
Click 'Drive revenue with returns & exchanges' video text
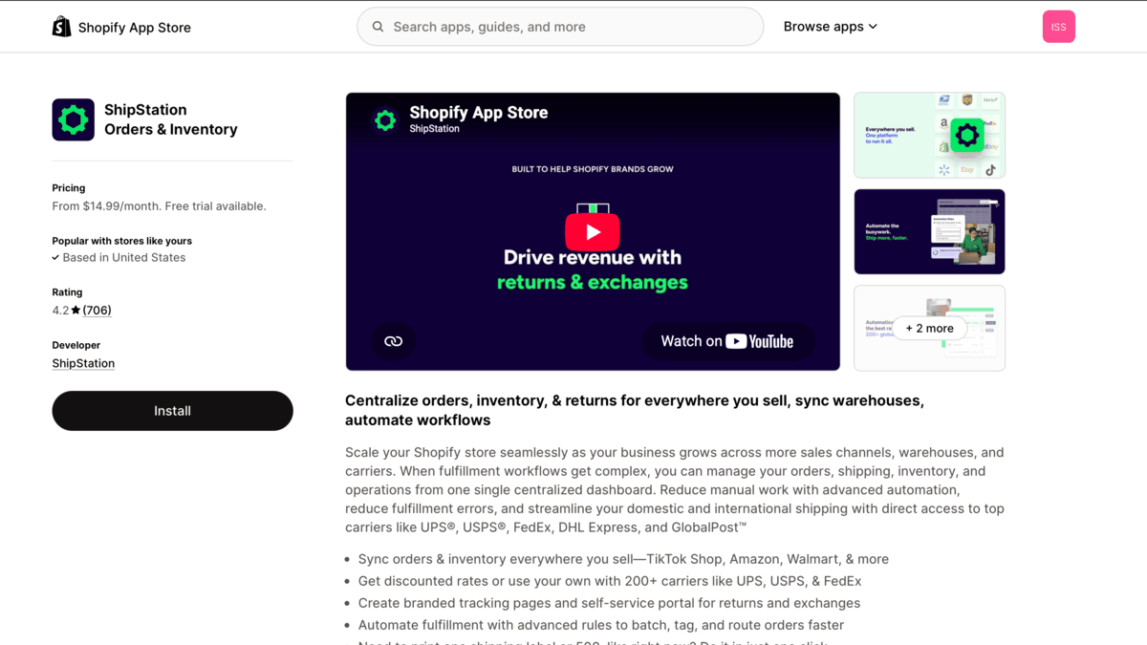pyautogui.click(x=593, y=269)
